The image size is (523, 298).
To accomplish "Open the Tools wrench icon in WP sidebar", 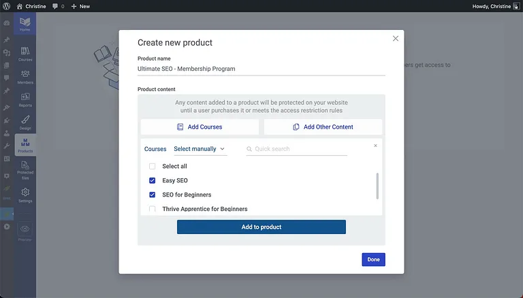I will coord(6,146).
